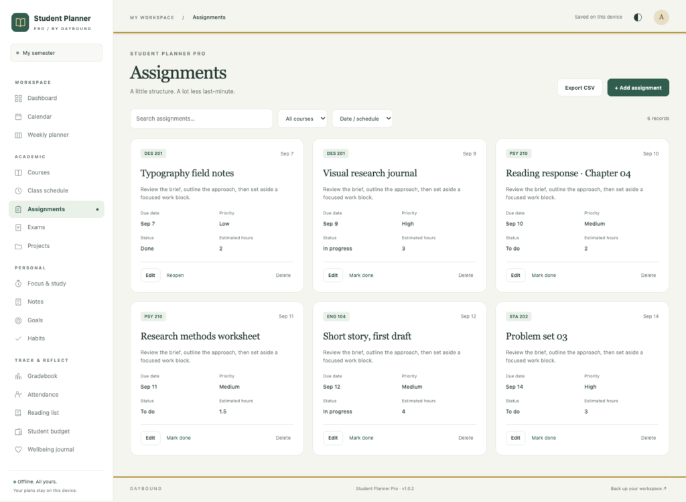Viewport: 686px width, 502px height.
Task: Open the Weekly planner page
Action: tap(56, 135)
